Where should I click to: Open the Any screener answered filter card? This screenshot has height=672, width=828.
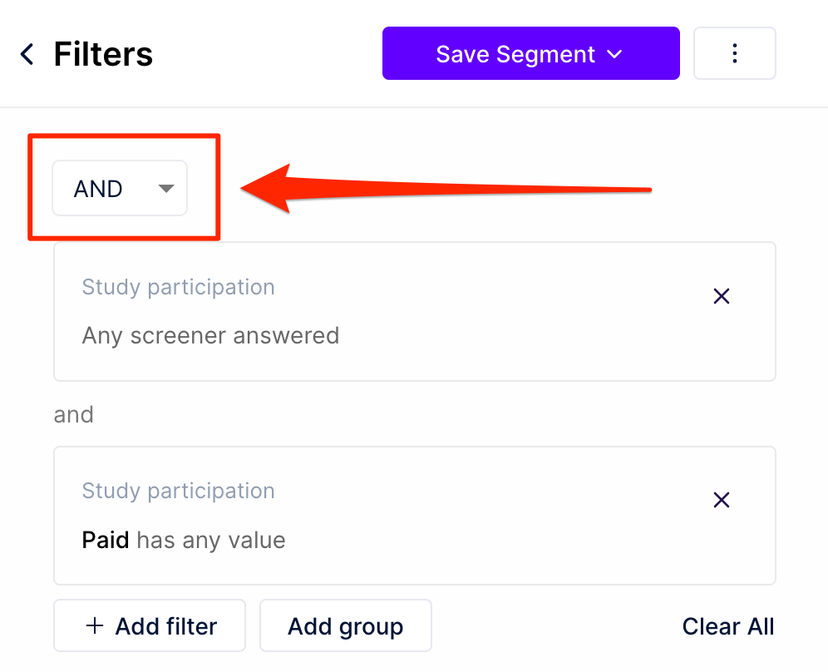tap(415, 312)
